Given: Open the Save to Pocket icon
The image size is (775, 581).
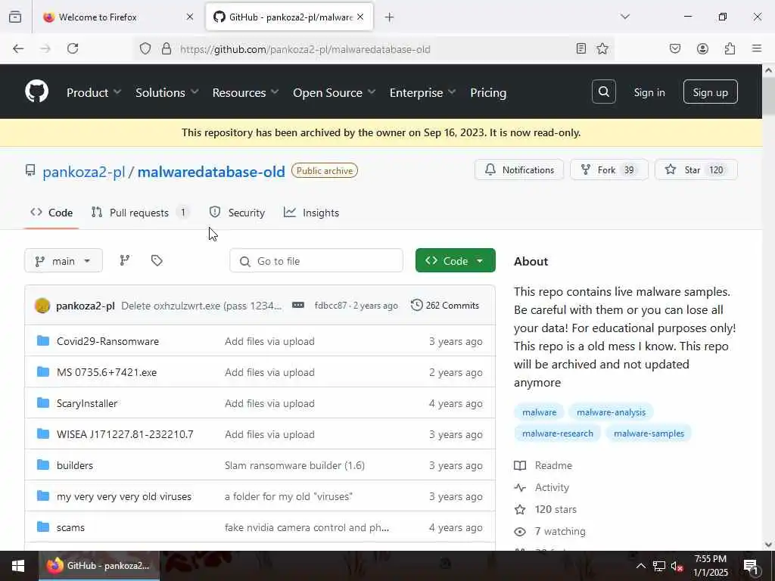Looking at the screenshot, I should 674,48.
